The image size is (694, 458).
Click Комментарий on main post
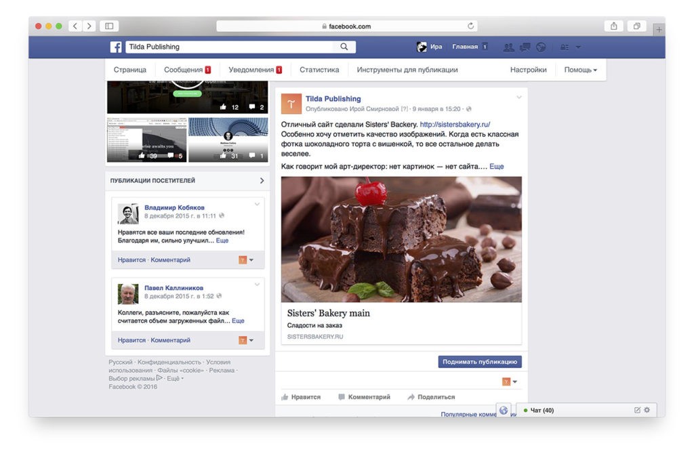tap(364, 397)
